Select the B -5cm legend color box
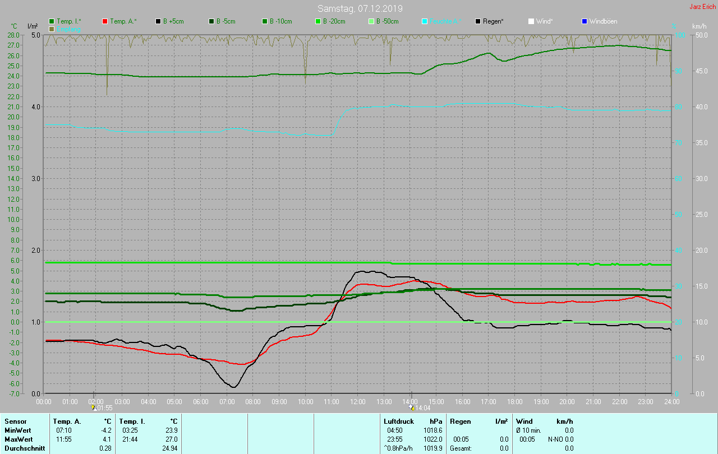 point(211,21)
